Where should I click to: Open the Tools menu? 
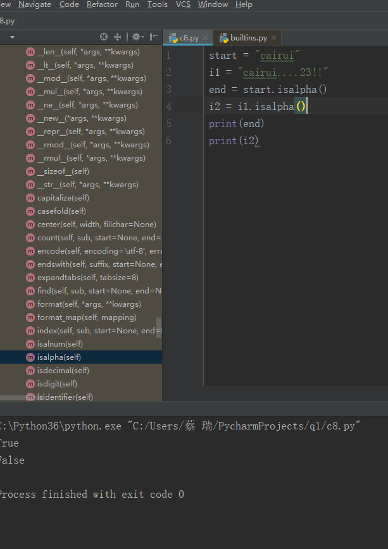(158, 4)
